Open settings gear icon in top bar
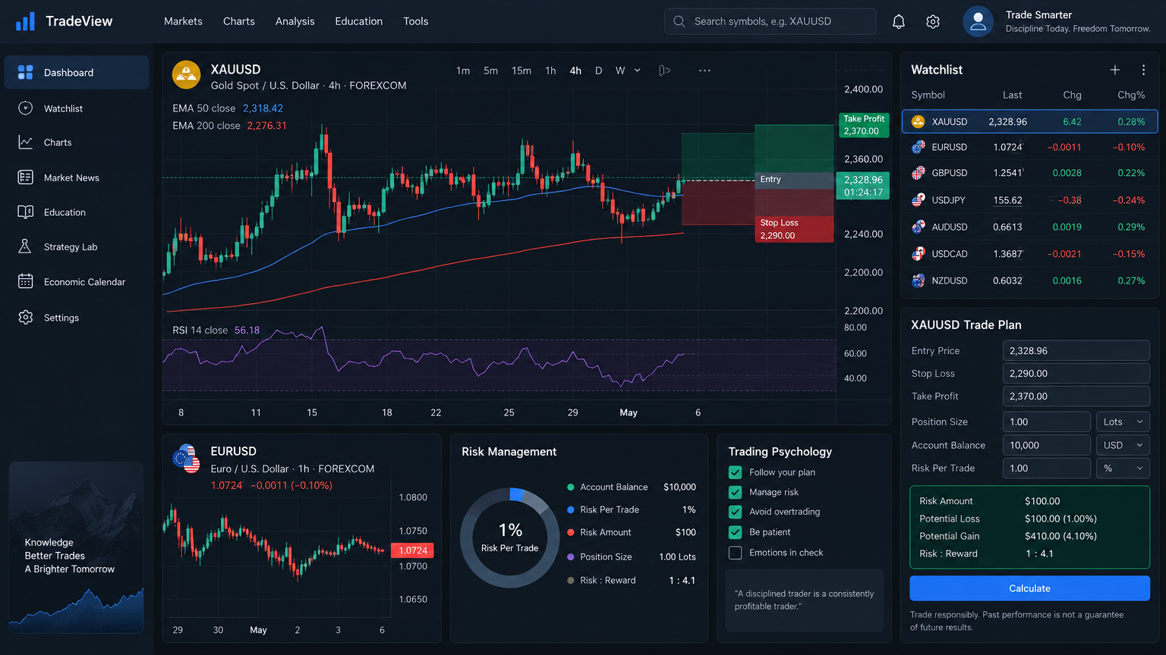This screenshot has height=655, width=1166. click(x=933, y=21)
